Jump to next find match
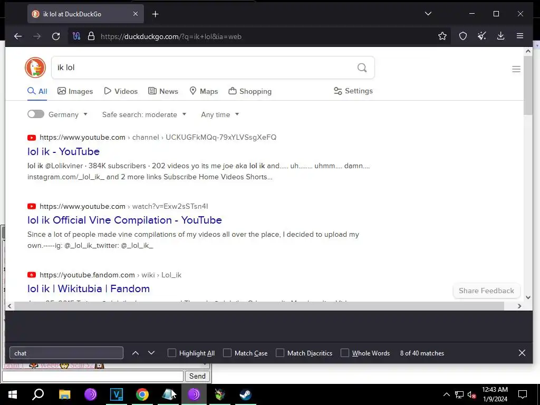 point(151,353)
